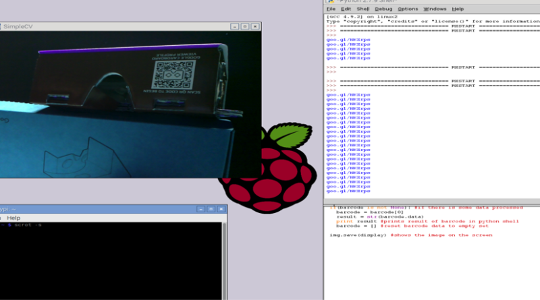Open the Debug menu in Python Shell

click(x=383, y=9)
